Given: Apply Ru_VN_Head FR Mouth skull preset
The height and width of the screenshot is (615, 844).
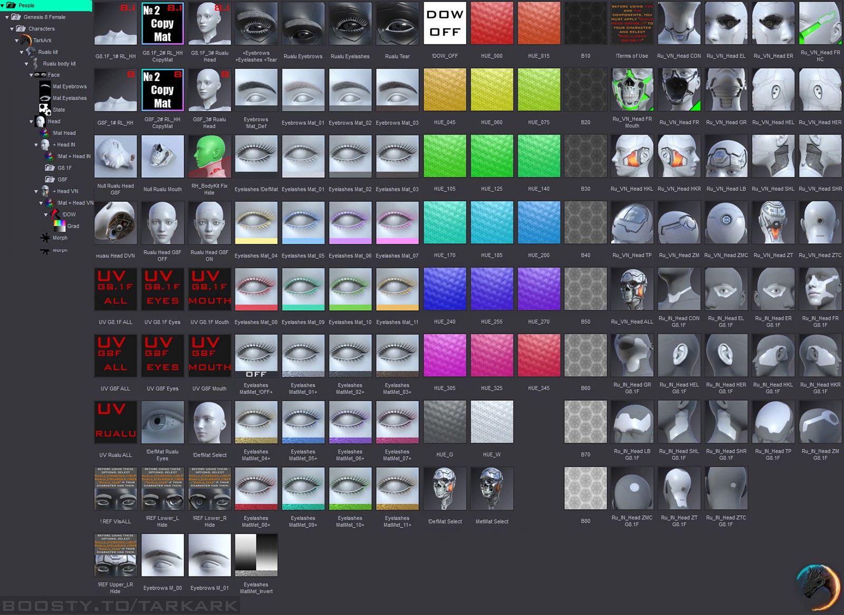Looking at the screenshot, I should [x=632, y=90].
